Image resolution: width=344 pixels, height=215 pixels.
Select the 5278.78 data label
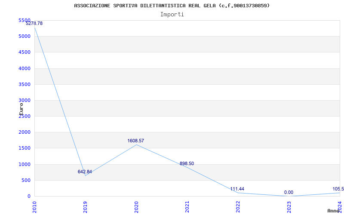coord(34,23)
